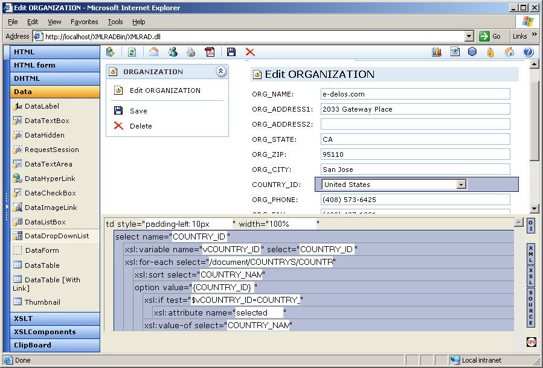Click the PDF export icon
Viewport: 543px width, 368px height.
[x=210, y=52]
